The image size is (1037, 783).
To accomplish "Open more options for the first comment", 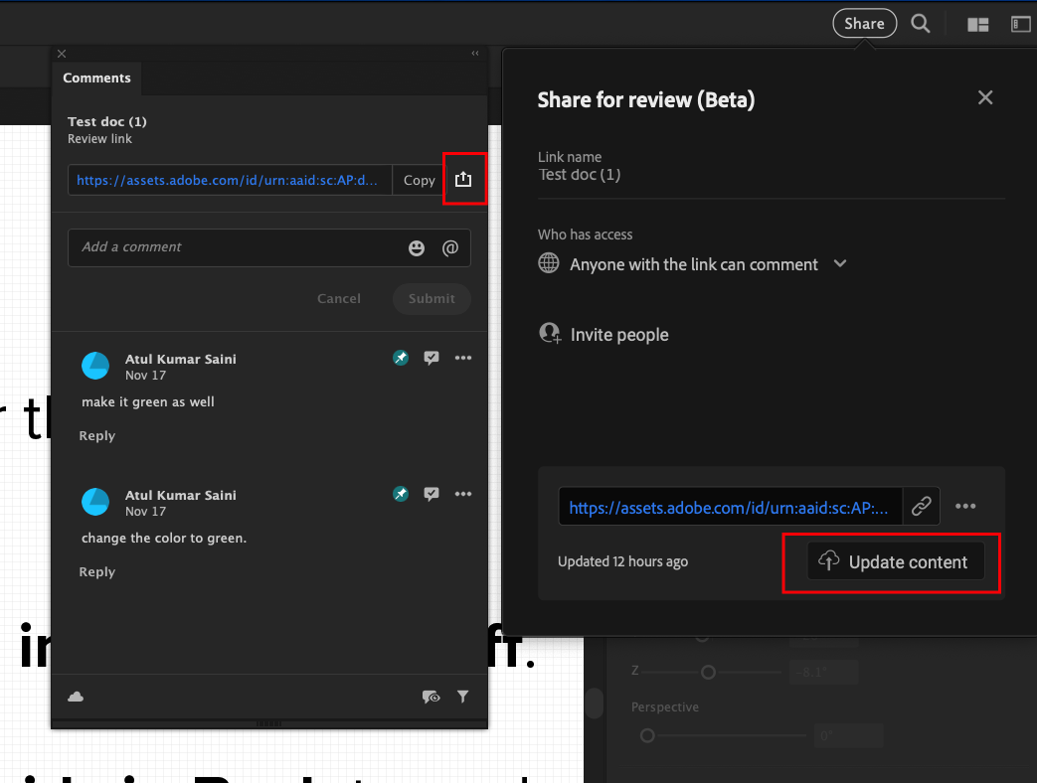I will (x=463, y=358).
